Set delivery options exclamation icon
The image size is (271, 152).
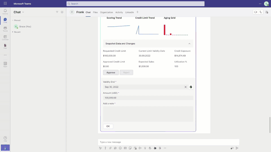(105, 148)
